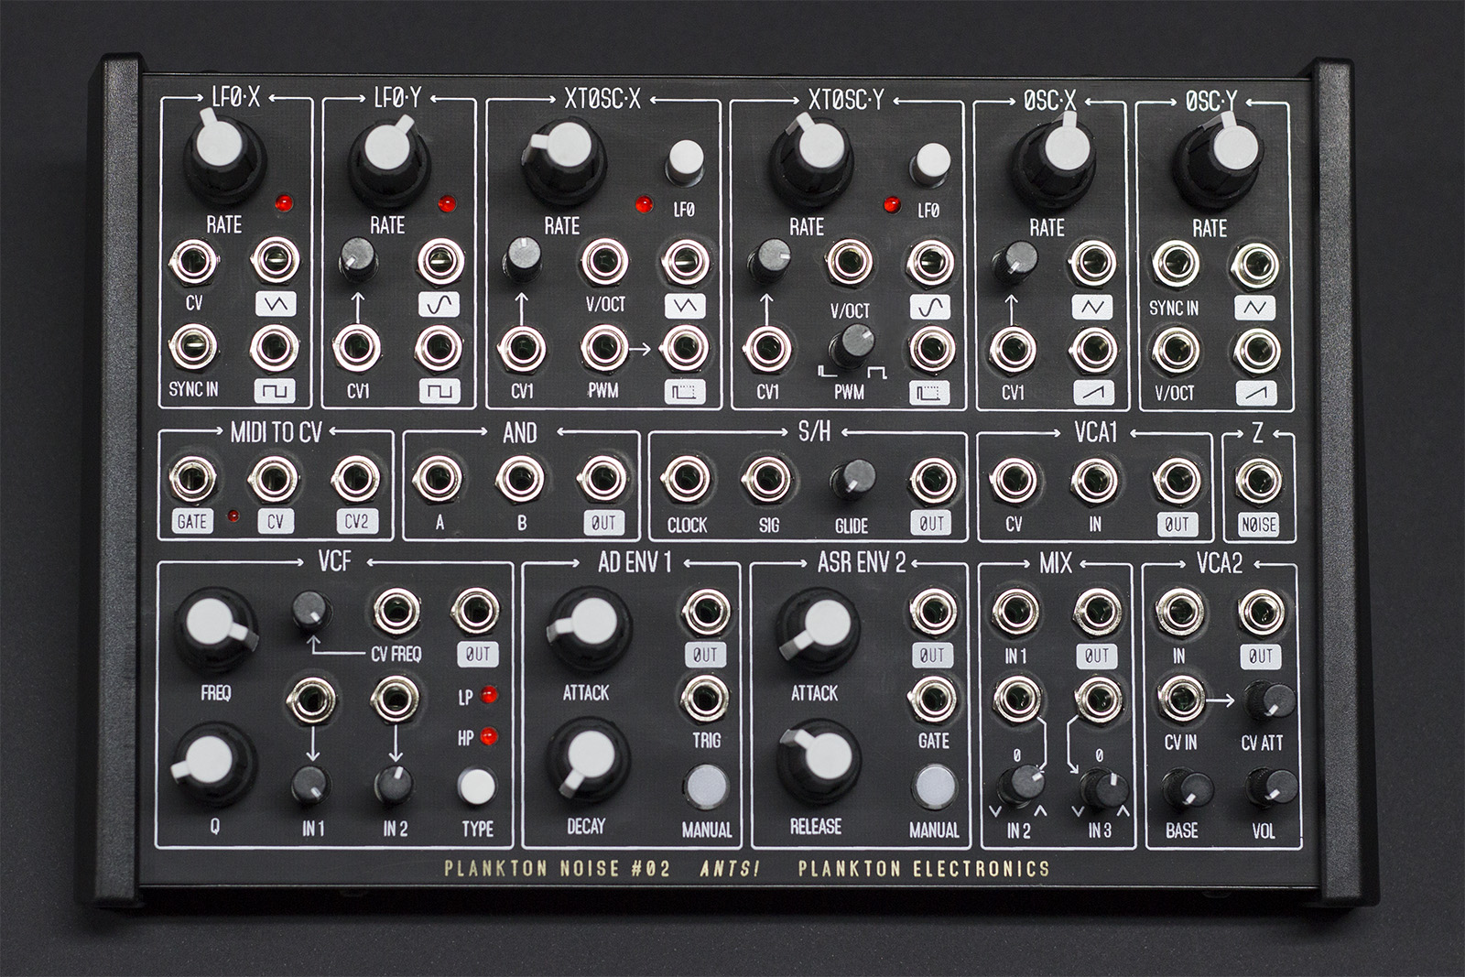The height and width of the screenshot is (977, 1465).
Task: Click the OSC·Y SYNC IN jack
Action: tap(1175, 265)
